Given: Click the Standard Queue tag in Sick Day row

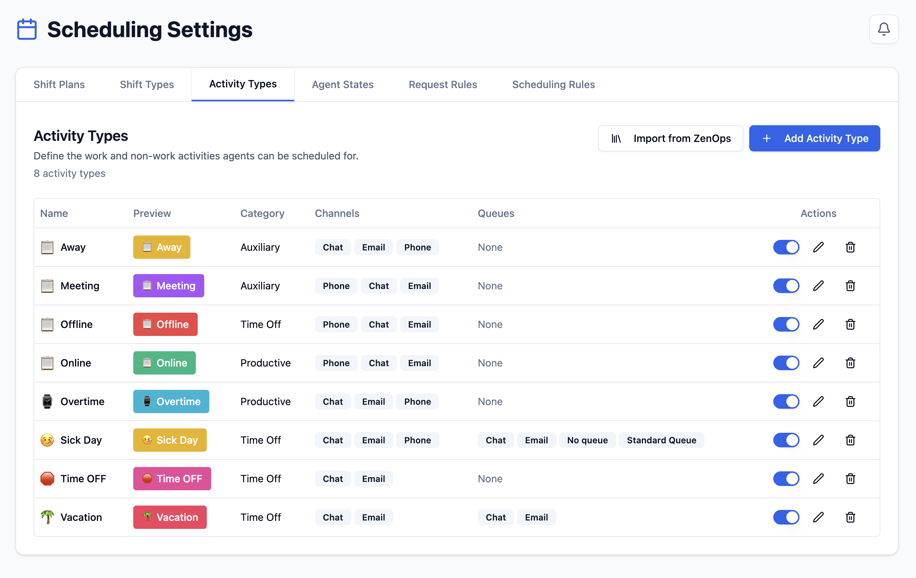Looking at the screenshot, I should point(662,440).
